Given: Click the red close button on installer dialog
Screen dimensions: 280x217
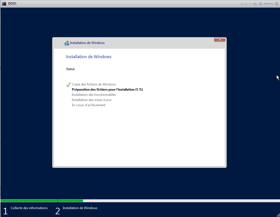Looking at the screenshot, I should coord(220,40).
